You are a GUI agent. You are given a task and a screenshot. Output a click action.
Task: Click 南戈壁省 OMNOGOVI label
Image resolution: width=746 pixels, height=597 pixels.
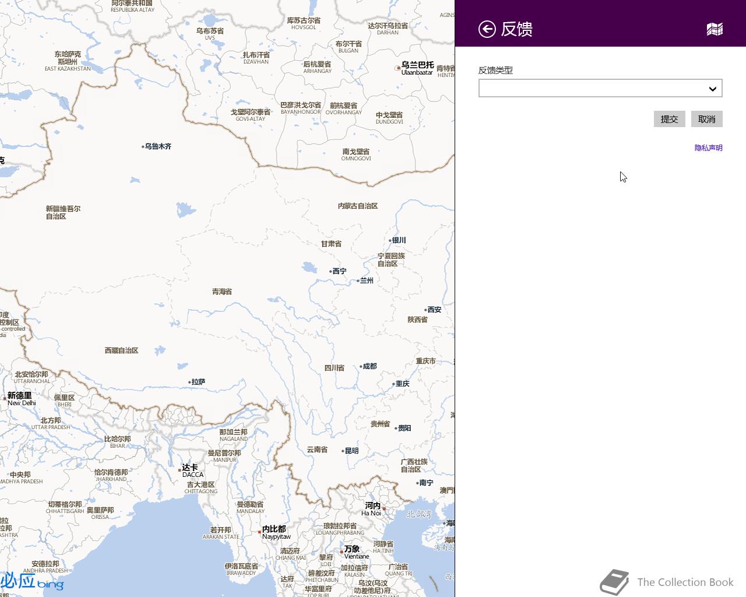[x=356, y=154]
